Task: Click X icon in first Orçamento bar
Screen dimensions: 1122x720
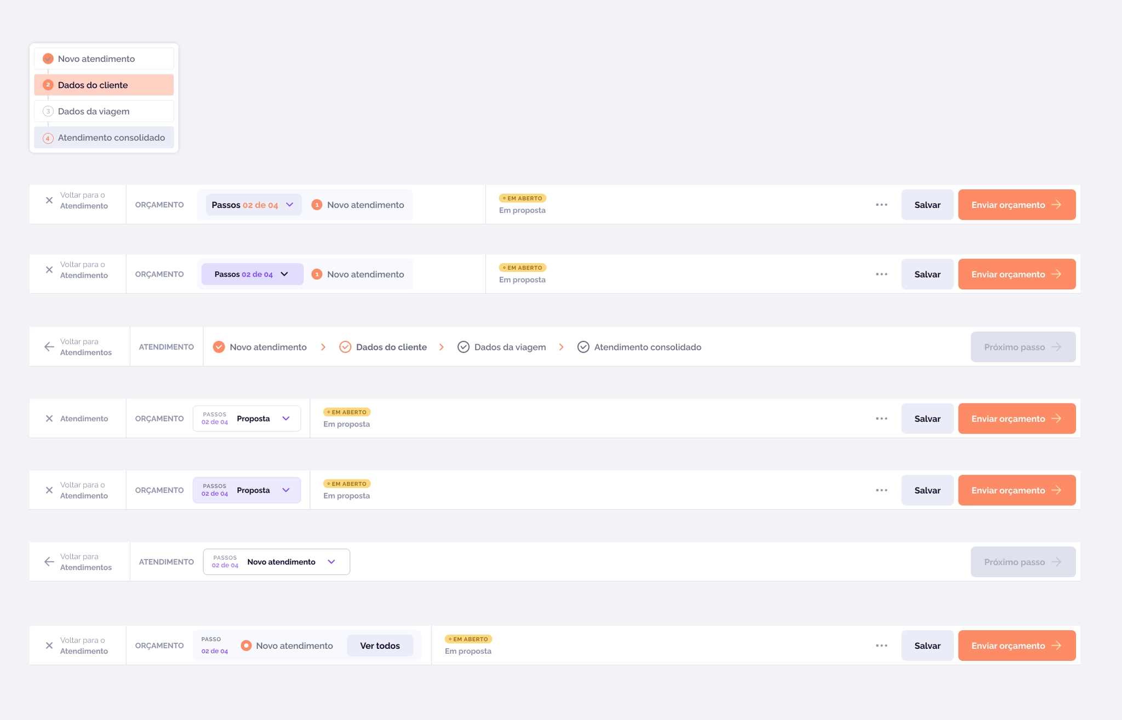Action: (49, 200)
